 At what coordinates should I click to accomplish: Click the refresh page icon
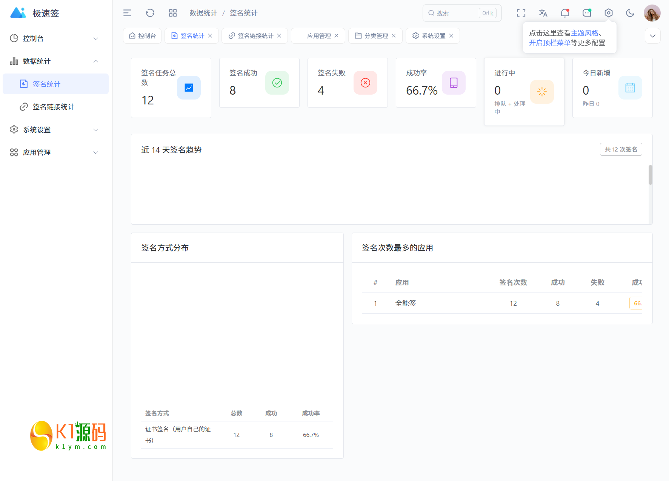(150, 13)
